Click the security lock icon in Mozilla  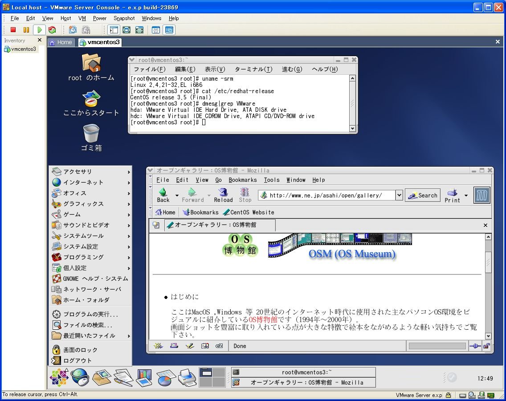click(487, 346)
